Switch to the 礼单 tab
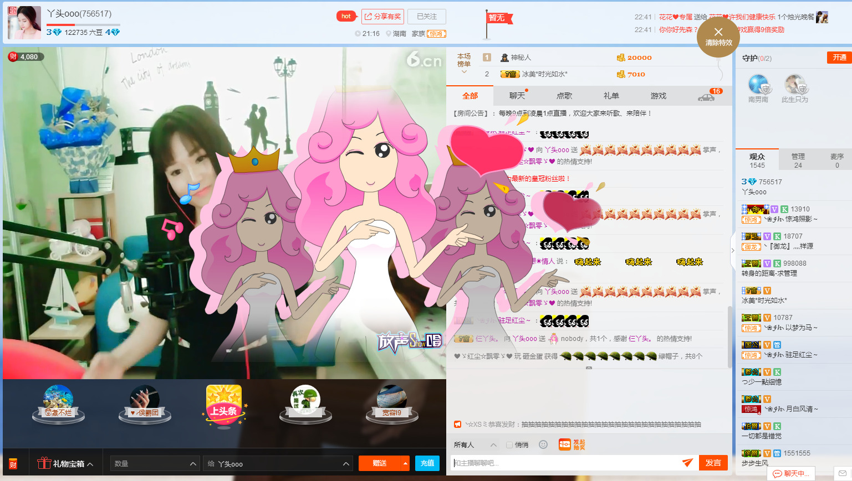This screenshot has height=481, width=852. coord(611,96)
